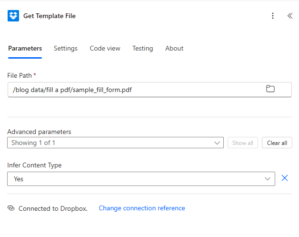Click the Clear all button
The image size is (299, 237).
coord(277,143)
